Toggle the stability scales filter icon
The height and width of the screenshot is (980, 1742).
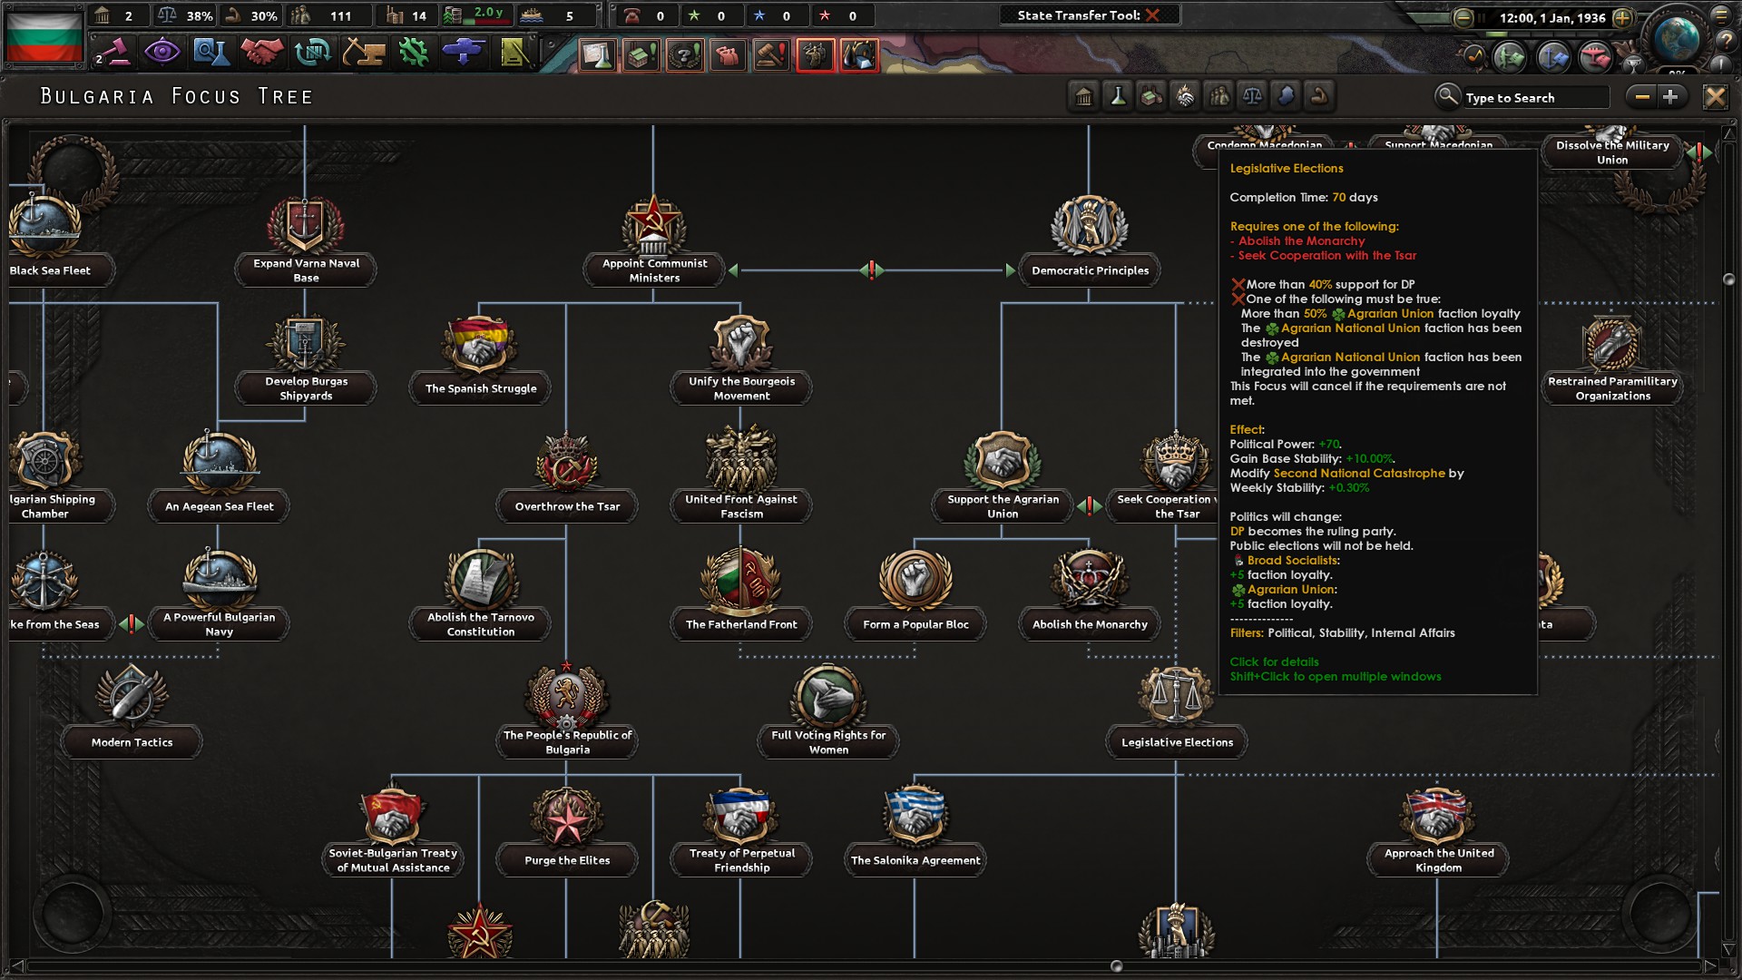coord(1252,96)
